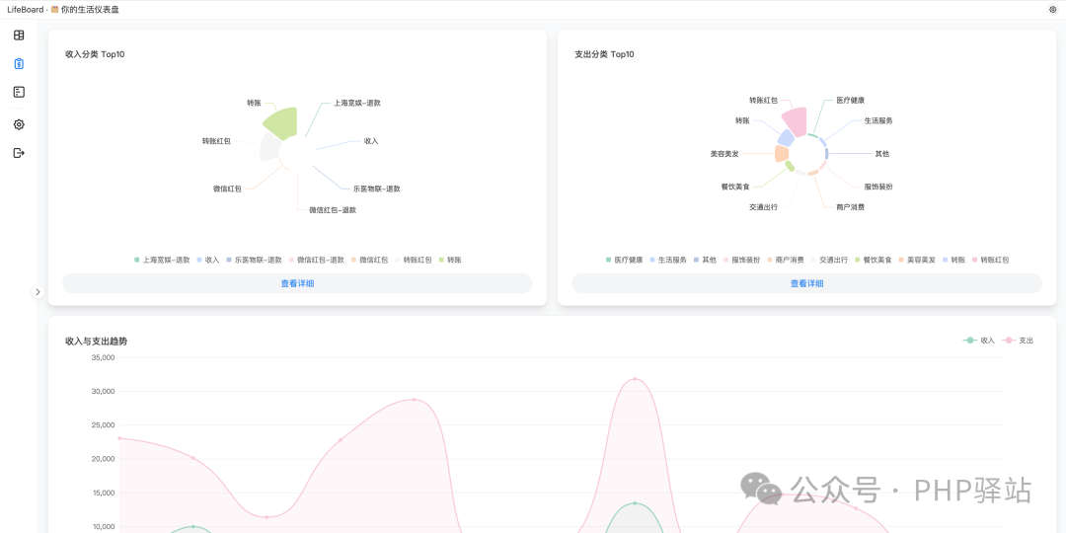Click 餐饮美食 label beside expense pie

point(735,187)
